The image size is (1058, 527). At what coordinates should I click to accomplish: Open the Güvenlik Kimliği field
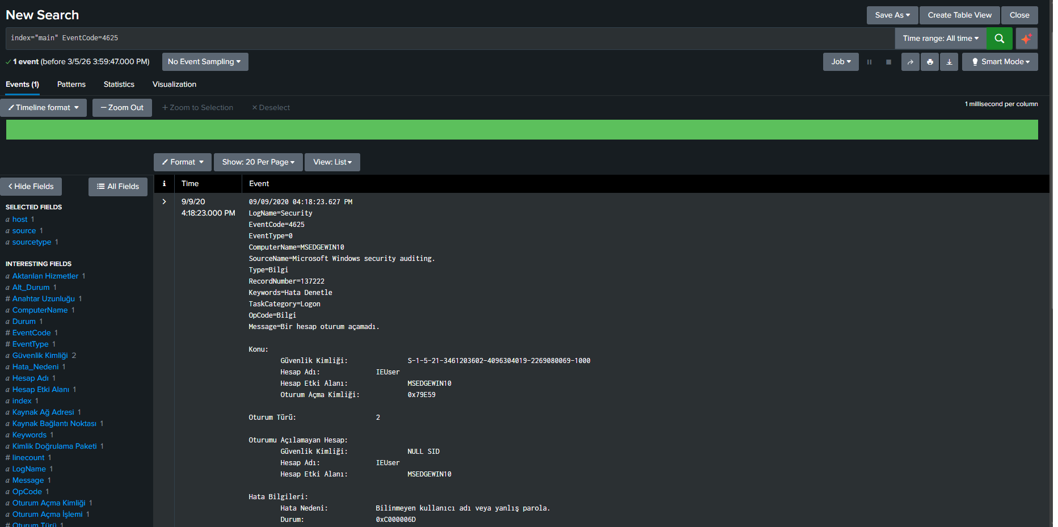click(40, 356)
